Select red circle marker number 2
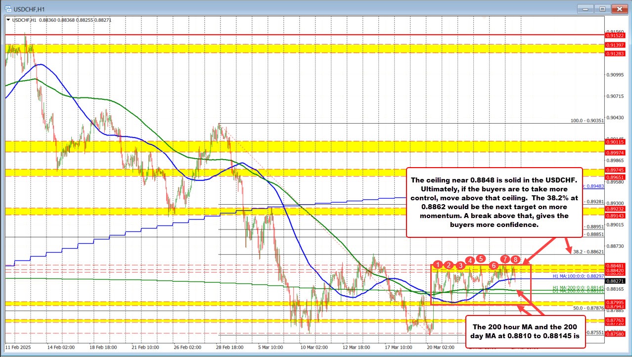Image resolution: width=632 pixels, height=357 pixels. click(x=449, y=265)
